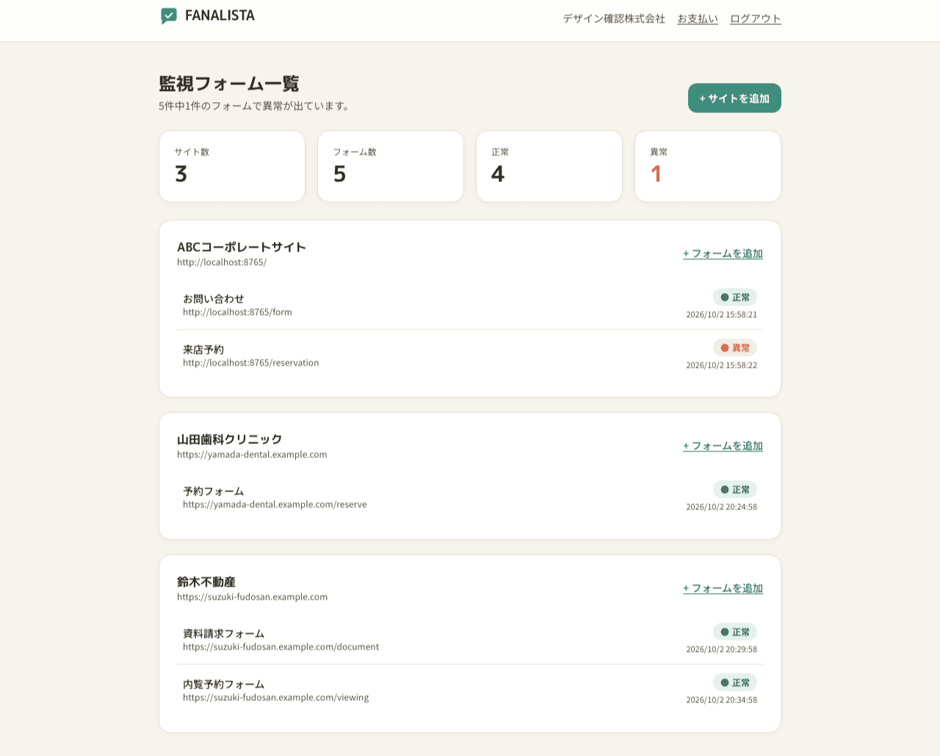Click the https://suzuki-fudosan.example.com site URL
This screenshot has height=756, width=940.
point(253,597)
